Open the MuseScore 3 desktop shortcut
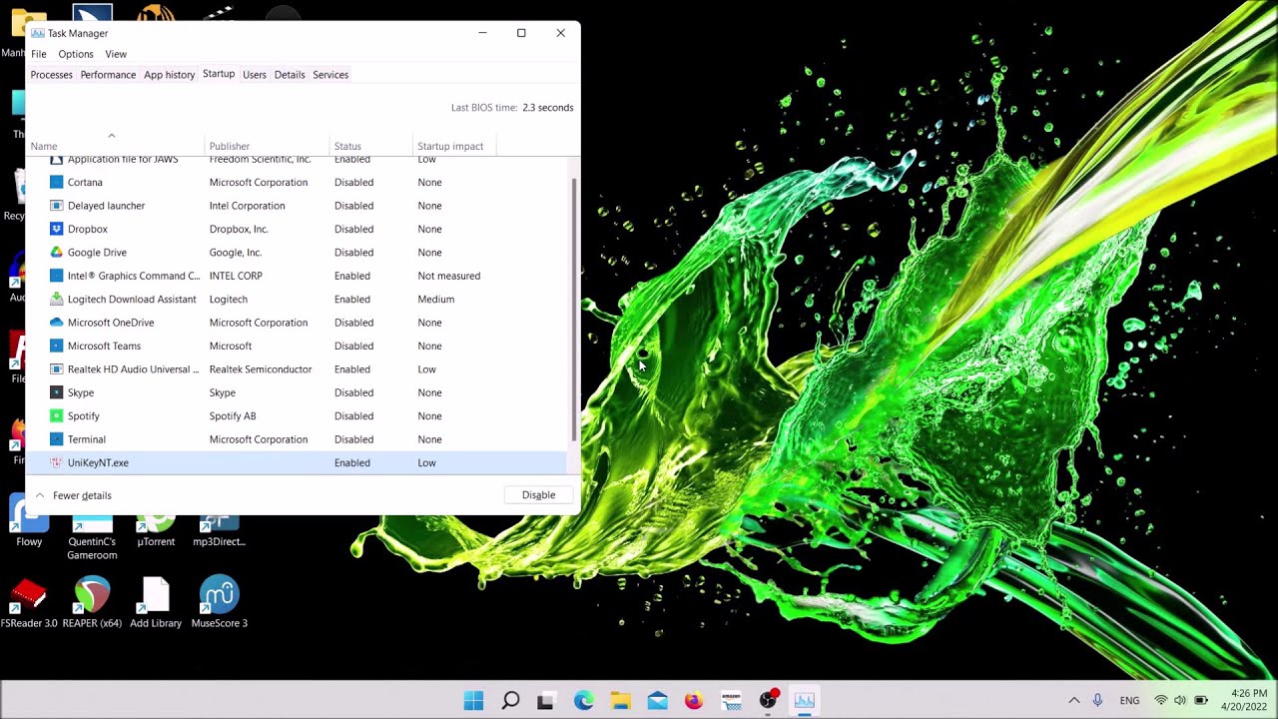The image size is (1278, 719). pyautogui.click(x=220, y=602)
